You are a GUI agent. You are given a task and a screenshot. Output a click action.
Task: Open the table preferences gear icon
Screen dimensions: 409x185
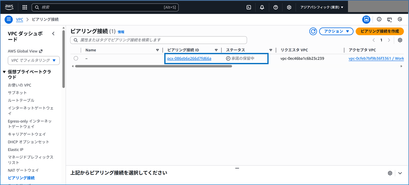tap(400, 40)
